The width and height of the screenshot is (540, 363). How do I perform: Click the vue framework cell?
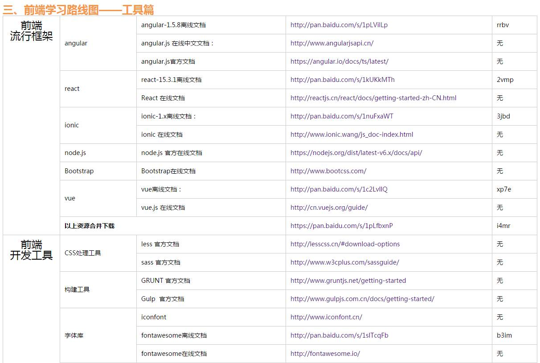pyautogui.click(x=98, y=198)
